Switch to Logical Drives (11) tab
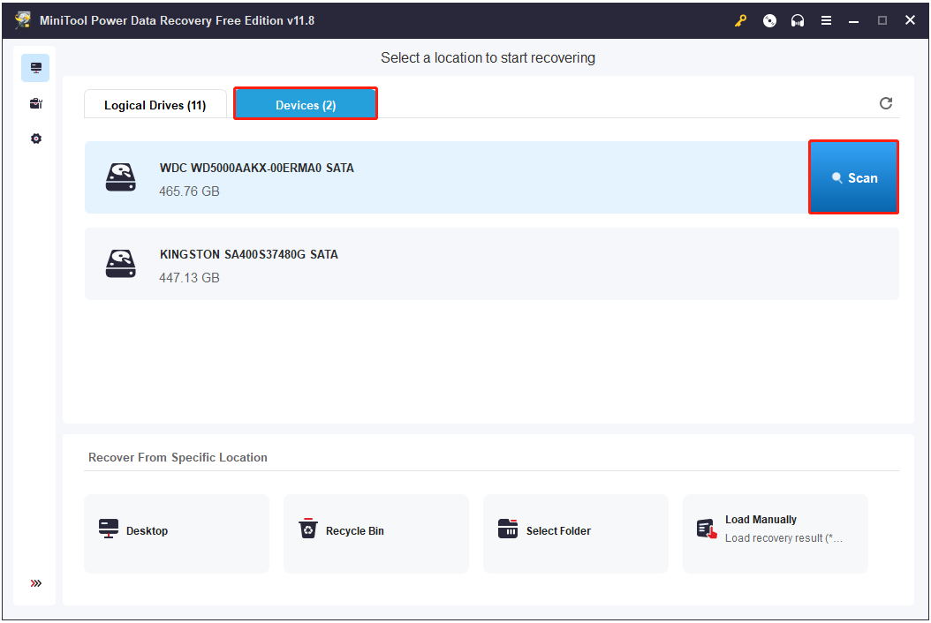This screenshot has width=931, height=623. coord(155,105)
